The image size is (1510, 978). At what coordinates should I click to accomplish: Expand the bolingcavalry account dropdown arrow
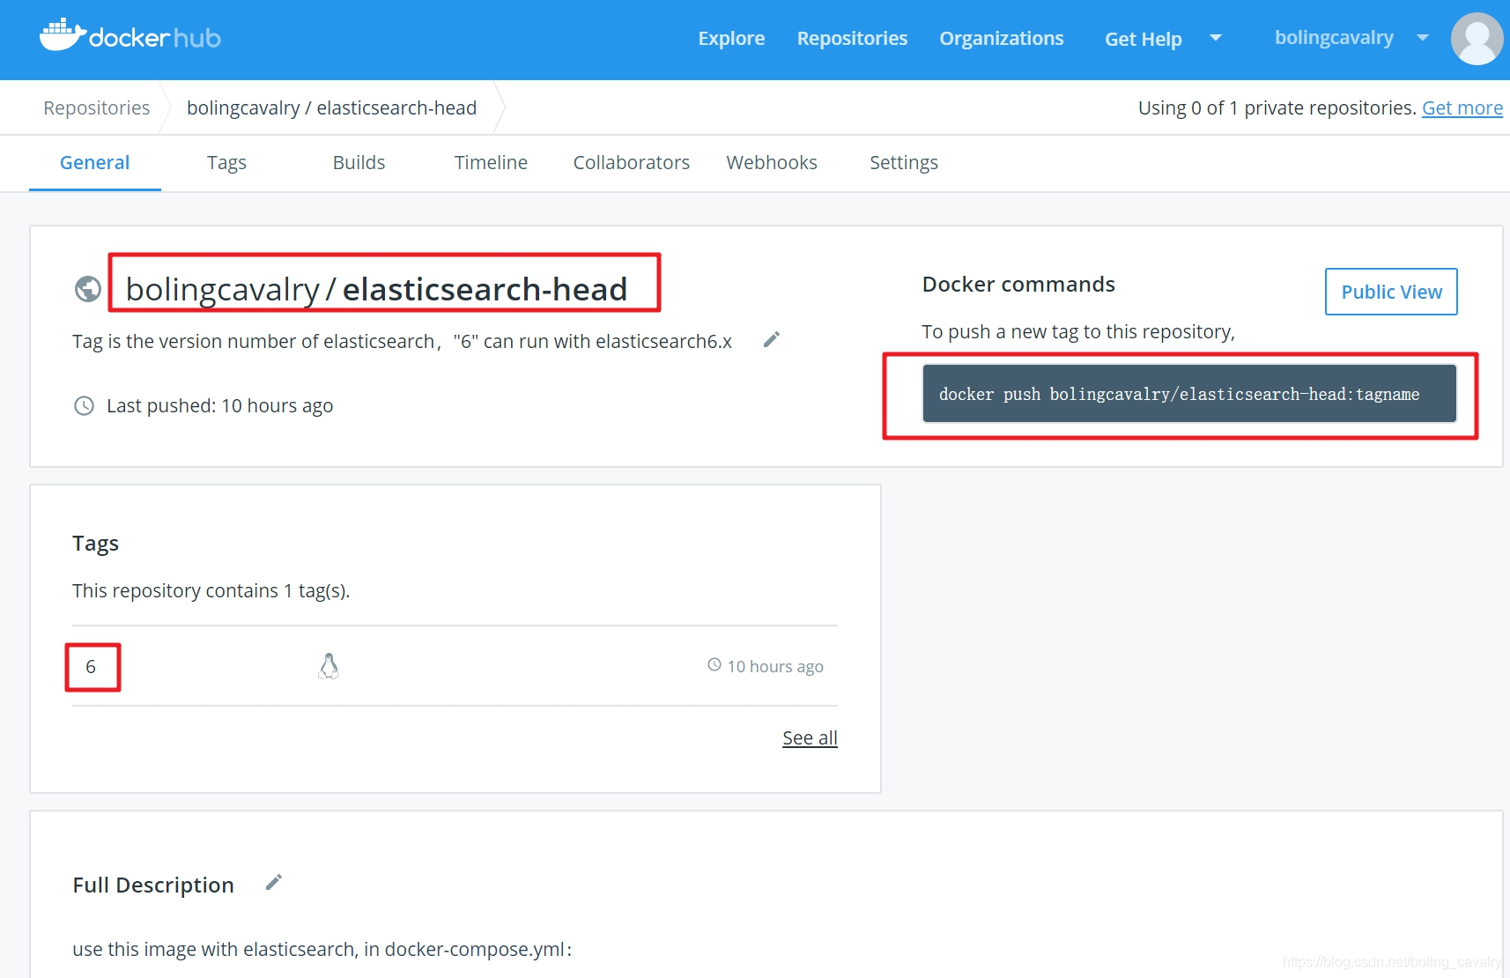1423,38
